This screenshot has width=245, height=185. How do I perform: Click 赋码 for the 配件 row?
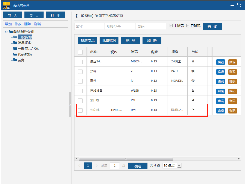pyautogui.click(x=232, y=81)
